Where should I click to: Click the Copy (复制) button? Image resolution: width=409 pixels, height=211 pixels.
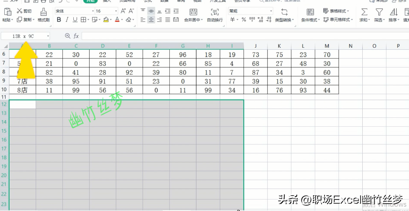click(x=24, y=20)
